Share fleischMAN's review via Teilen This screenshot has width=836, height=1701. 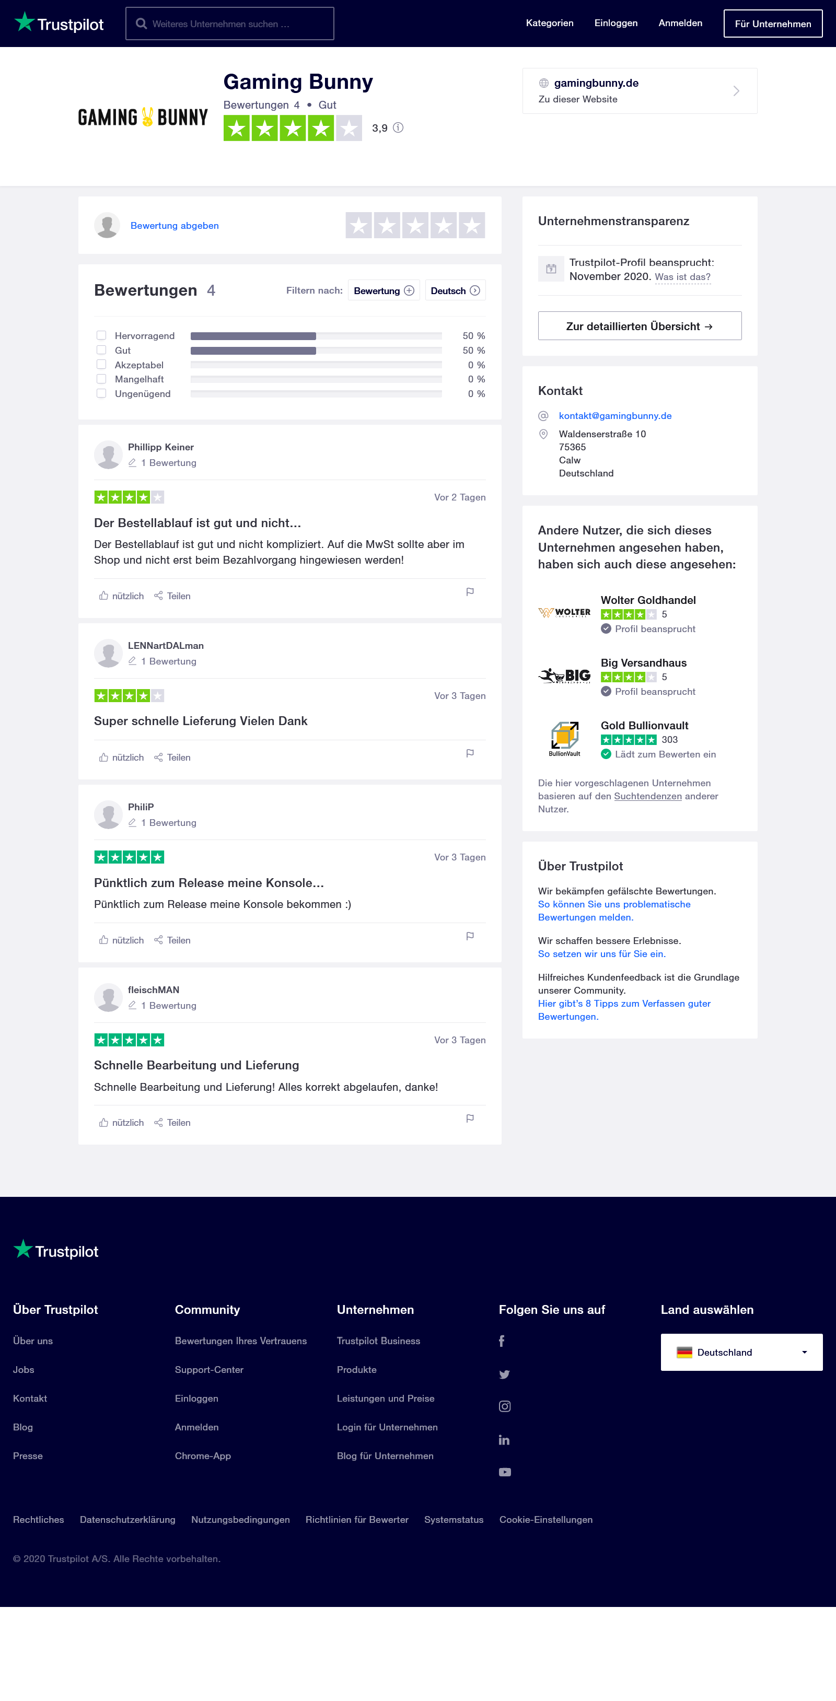click(x=172, y=1123)
